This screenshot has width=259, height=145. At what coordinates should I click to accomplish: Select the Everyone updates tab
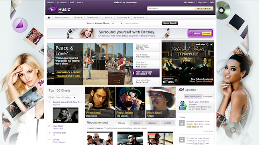208,97
